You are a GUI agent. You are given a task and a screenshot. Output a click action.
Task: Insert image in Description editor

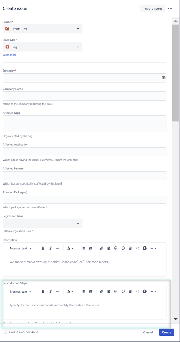pos(109,248)
